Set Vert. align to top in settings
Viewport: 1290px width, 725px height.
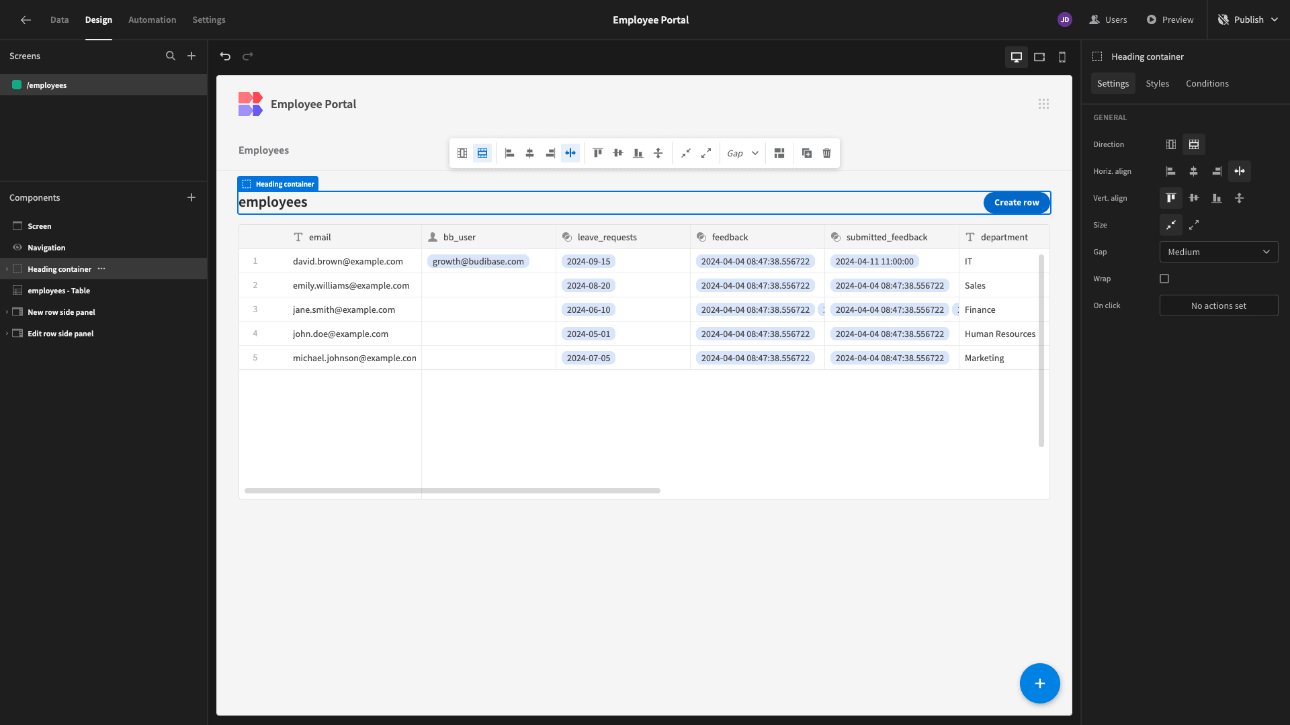click(1171, 198)
